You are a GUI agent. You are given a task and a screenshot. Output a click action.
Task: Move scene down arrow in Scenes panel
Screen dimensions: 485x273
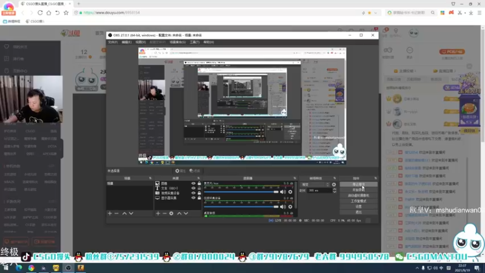[x=131, y=214]
